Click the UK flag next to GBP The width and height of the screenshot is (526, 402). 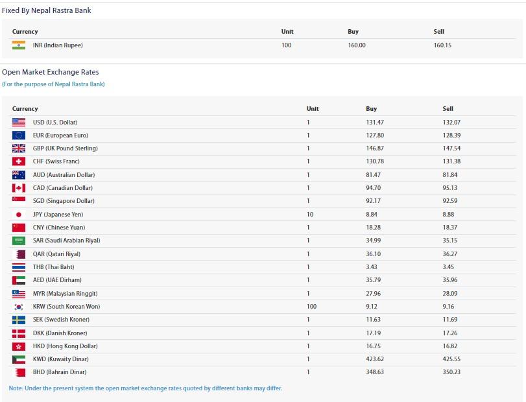tap(19, 148)
